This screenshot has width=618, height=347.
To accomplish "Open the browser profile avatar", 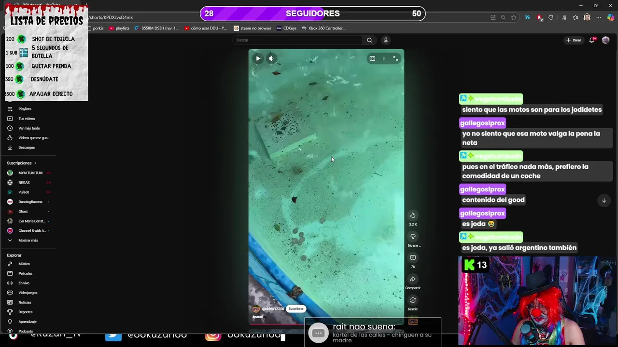I will [x=587, y=17].
